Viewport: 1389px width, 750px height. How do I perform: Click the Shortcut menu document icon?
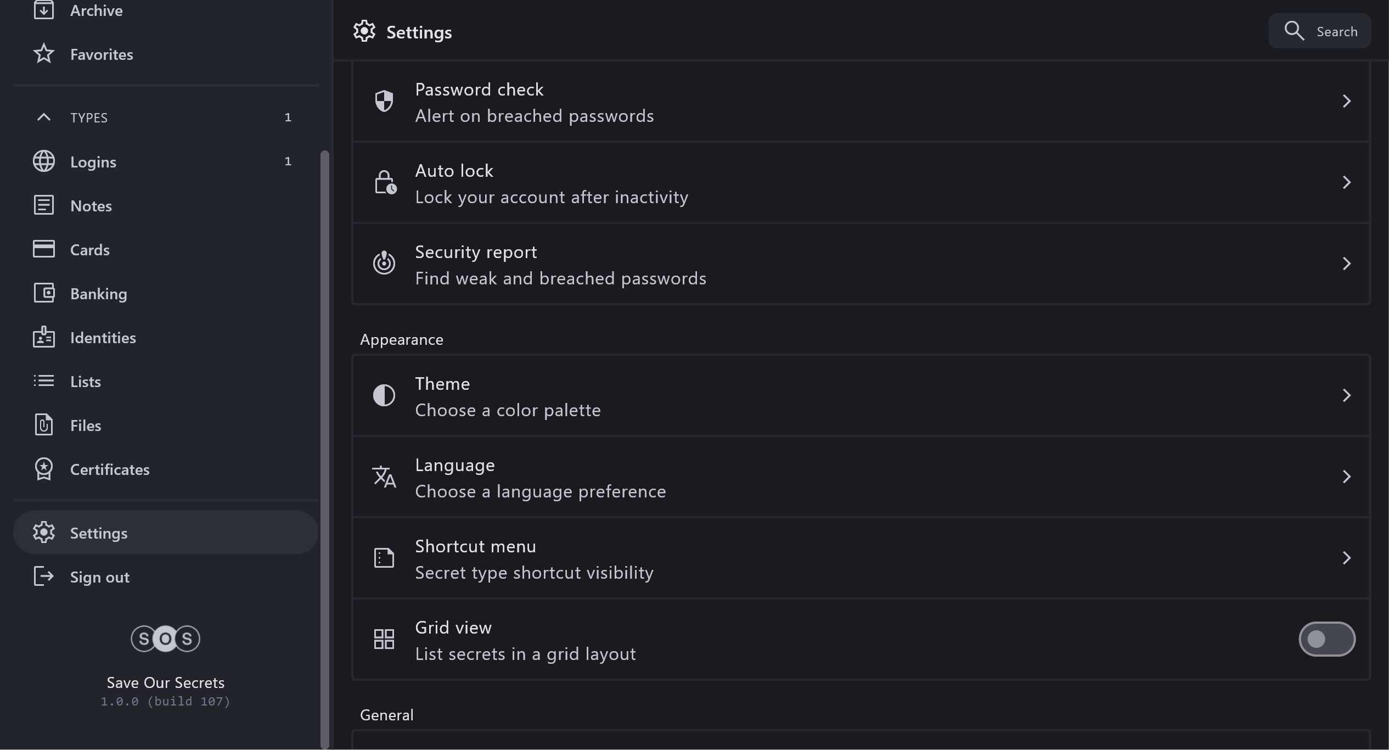pos(384,558)
